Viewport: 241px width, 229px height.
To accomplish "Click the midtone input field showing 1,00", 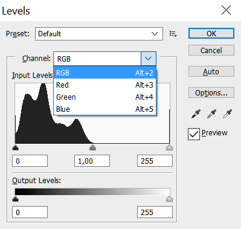I will (92, 161).
